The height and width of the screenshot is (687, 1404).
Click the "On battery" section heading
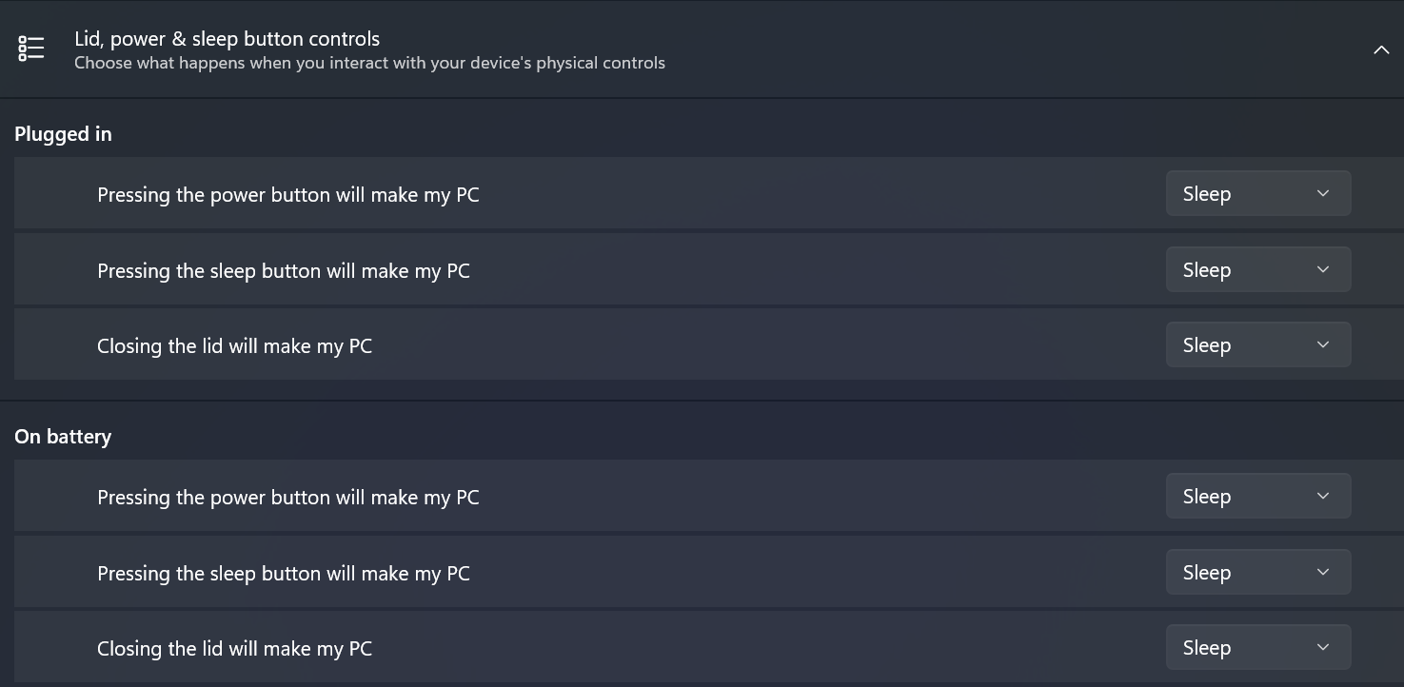(x=63, y=437)
